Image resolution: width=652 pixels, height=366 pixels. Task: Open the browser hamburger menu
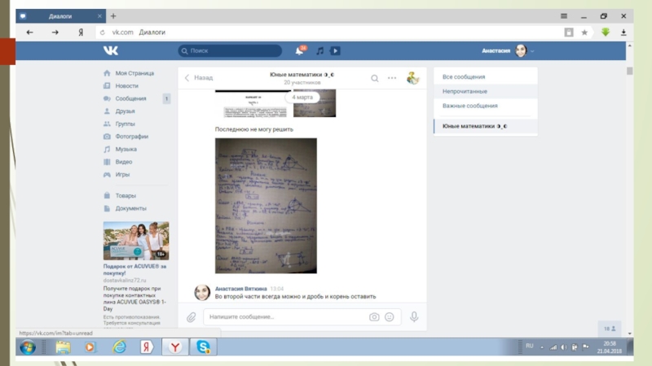pos(563,16)
